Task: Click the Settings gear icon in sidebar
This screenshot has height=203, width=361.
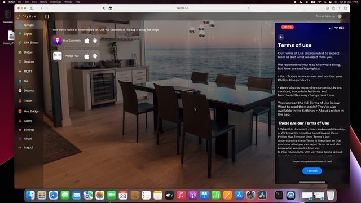Action: [20, 130]
